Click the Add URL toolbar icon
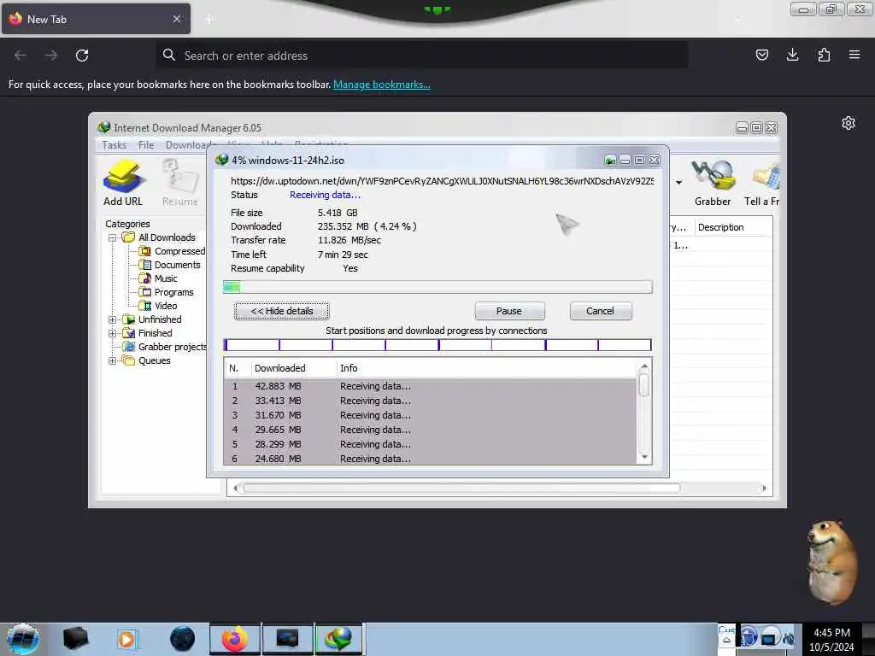The height and width of the screenshot is (656, 875). tap(123, 183)
